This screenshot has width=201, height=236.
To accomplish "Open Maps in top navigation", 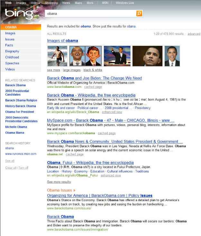I will click(x=78, y=3).
